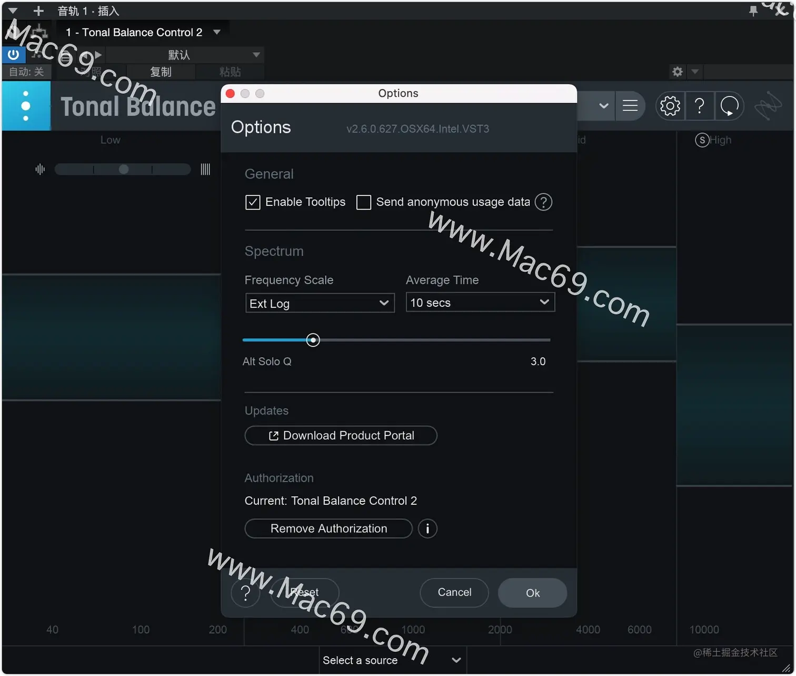Click the Alt Solo Q value 3.0

(538, 362)
